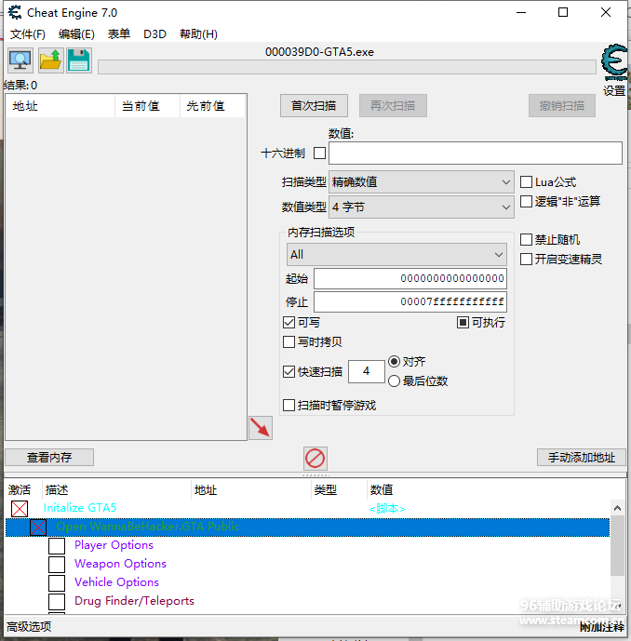Open the 扫描类型 dropdown showing 精确数值
Viewport: 631px width, 641px height.
tap(422, 182)
